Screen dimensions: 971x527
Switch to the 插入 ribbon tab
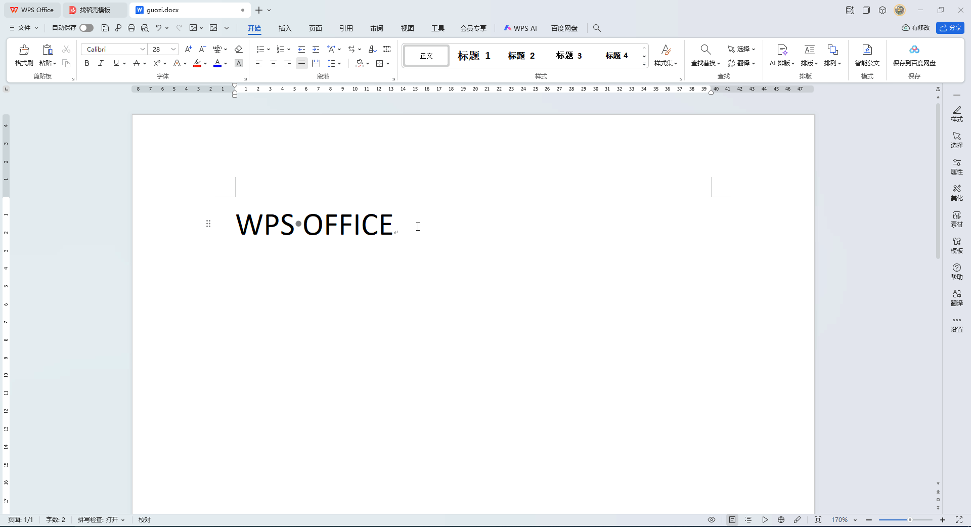pyautogui.click(x=285, y=28)
